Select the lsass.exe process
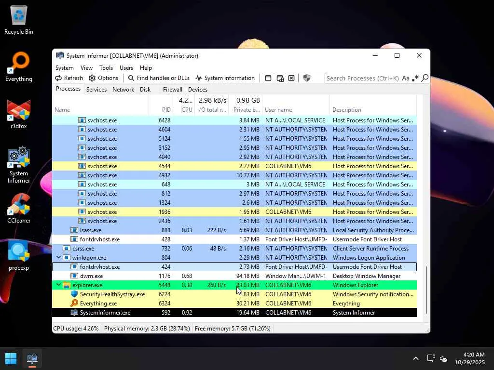This screenshot has width=494, height=370. [x=234, y=230]
